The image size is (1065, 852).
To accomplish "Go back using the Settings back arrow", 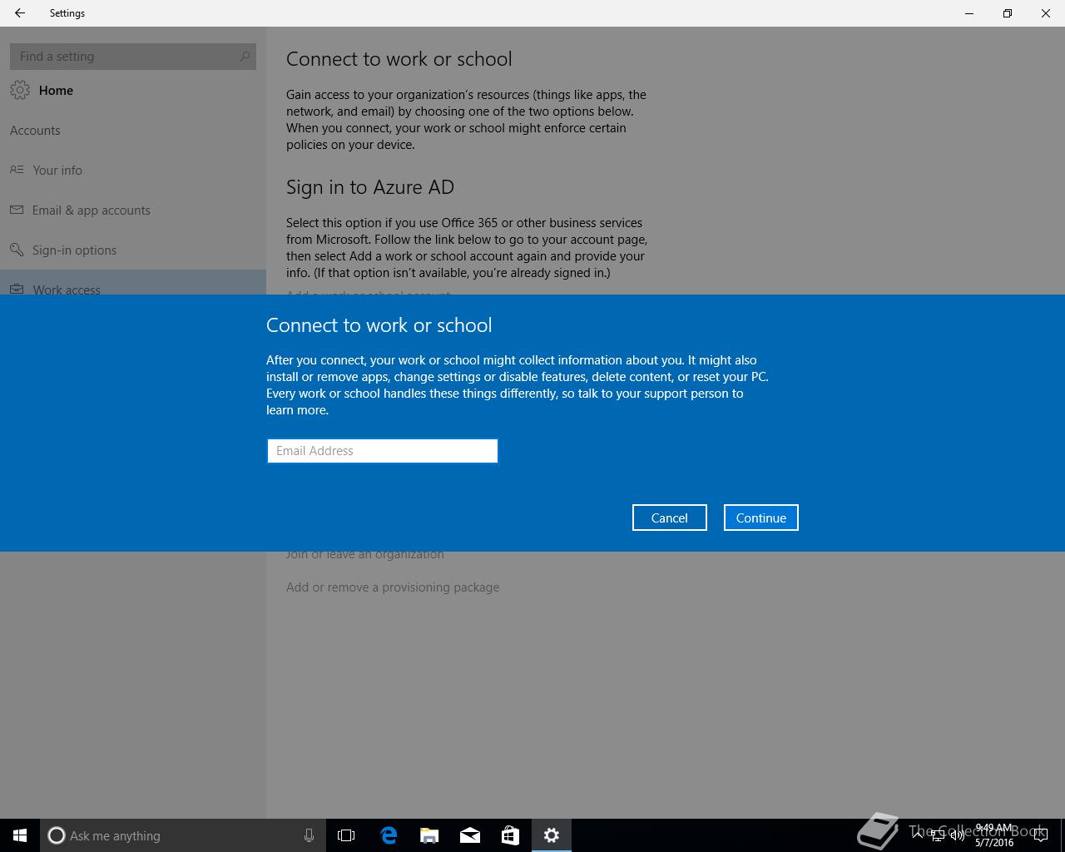I will (x=20, y=13).
